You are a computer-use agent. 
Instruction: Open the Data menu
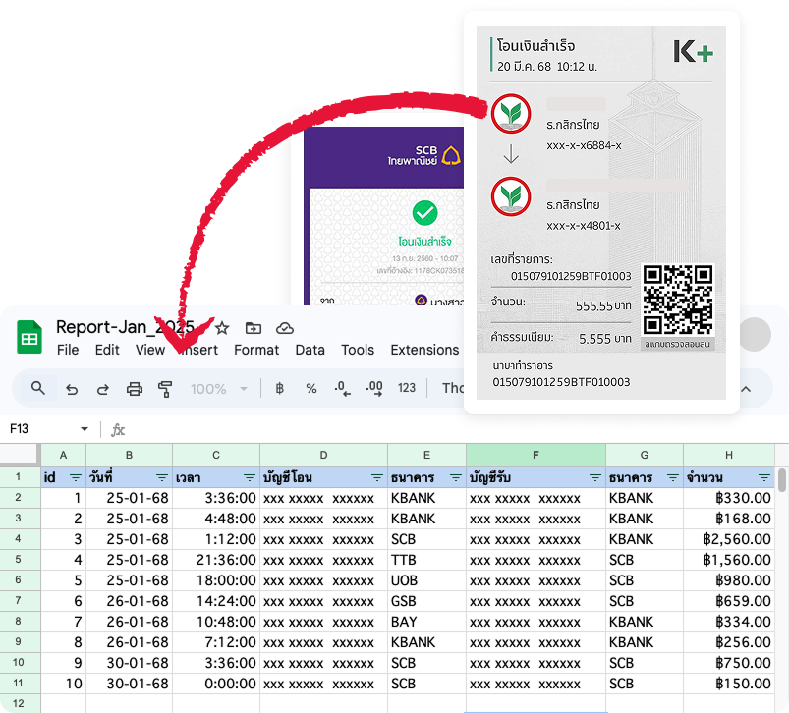pos(310,350)
